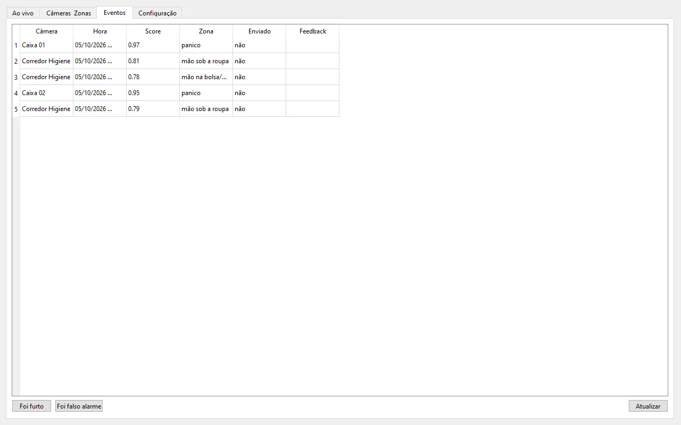Click Corredor Higiene in the 0.78 score row
This screenshot has height=425, width=681.
[46, 77]
